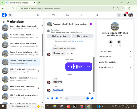Viewport: 137px width, 109px height.
Task: Open View buyer profile link
Action: (x=77, y=41)
